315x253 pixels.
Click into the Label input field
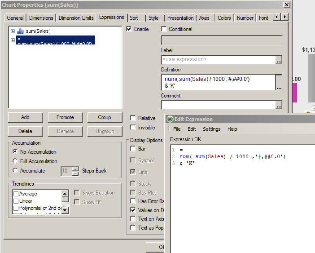218,60
